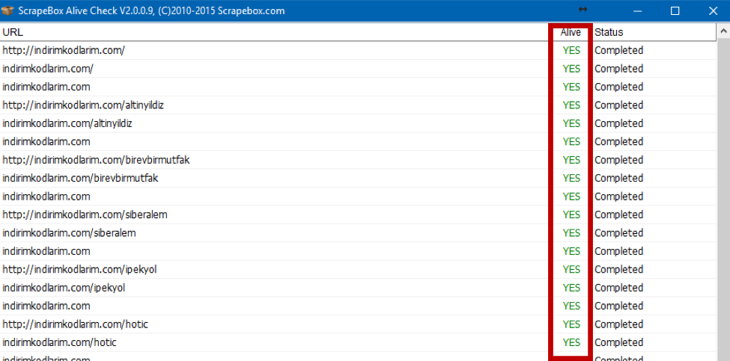Image resolution: width=730 pixels, height=361 pixels.
Task: Click YES in the http://indirimkodlarim.com/ row
Action: (x=571, y=50)
